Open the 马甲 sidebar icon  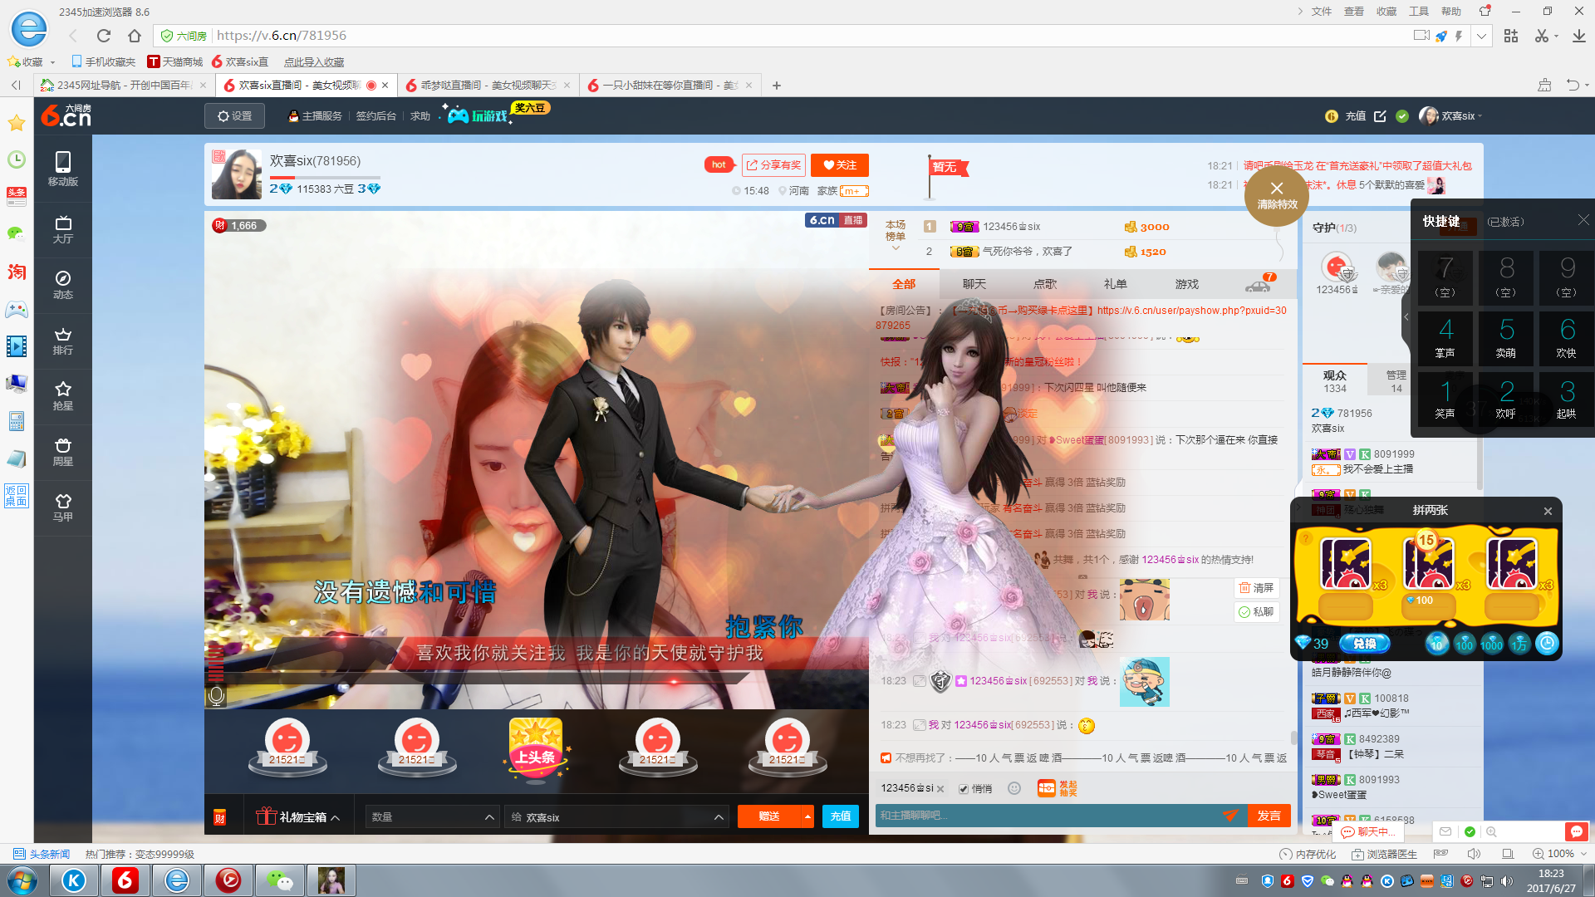[63, 507]
